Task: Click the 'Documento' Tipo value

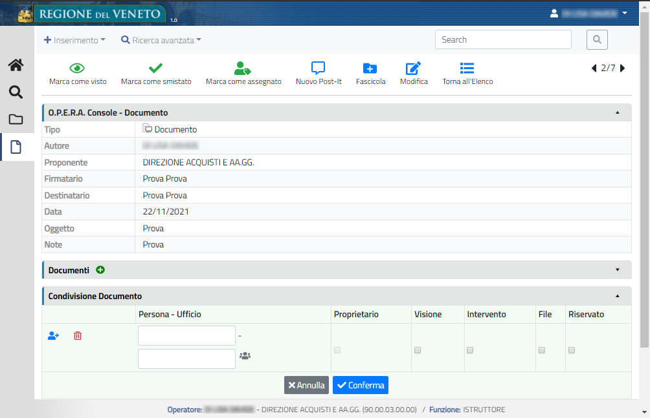Action: (x=175, y=130)
